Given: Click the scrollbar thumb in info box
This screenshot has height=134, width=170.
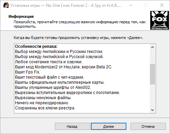Looking at the screenshot, I should pyautogui.click(x=152, y=74).
